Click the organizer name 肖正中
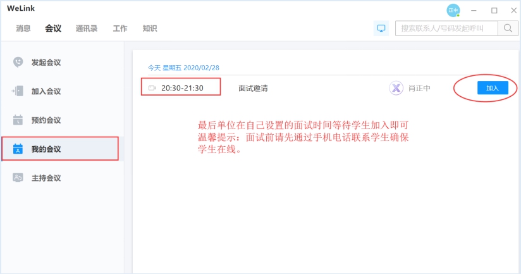The height and width of the screenshot is (274, 521). [x=419, y=88]
